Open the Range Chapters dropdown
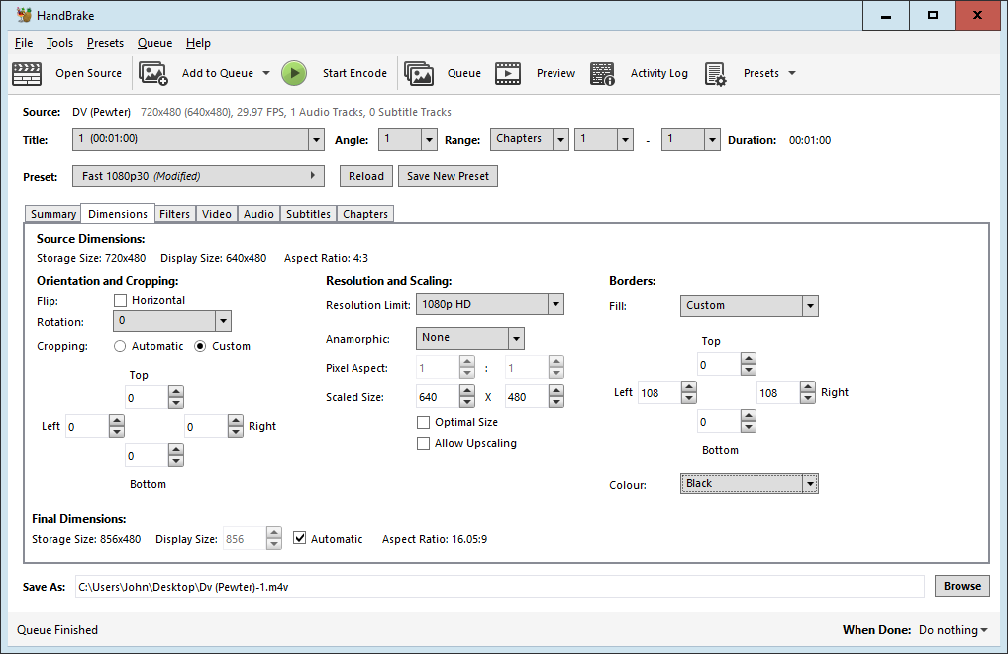1008x654 pixels. 529,139
